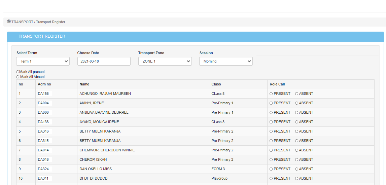Click the dashboard icon beside TRANSPORT breadcrumb

pyautogui.click(x=9, y=22)
